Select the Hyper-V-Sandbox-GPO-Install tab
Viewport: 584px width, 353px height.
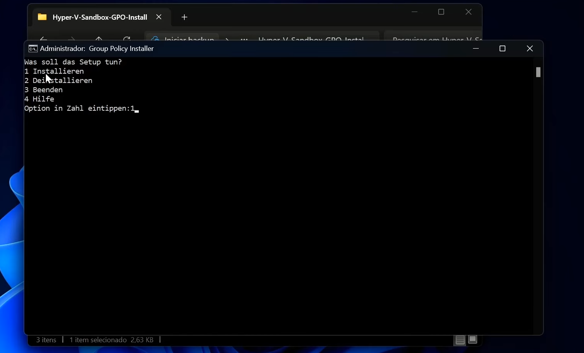coord(100,17)
